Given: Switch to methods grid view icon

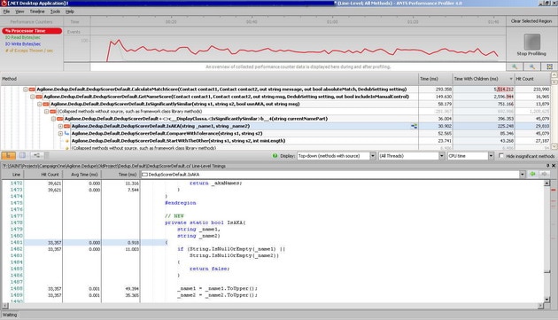Looking at the screenshot, I should coord(22,155).
